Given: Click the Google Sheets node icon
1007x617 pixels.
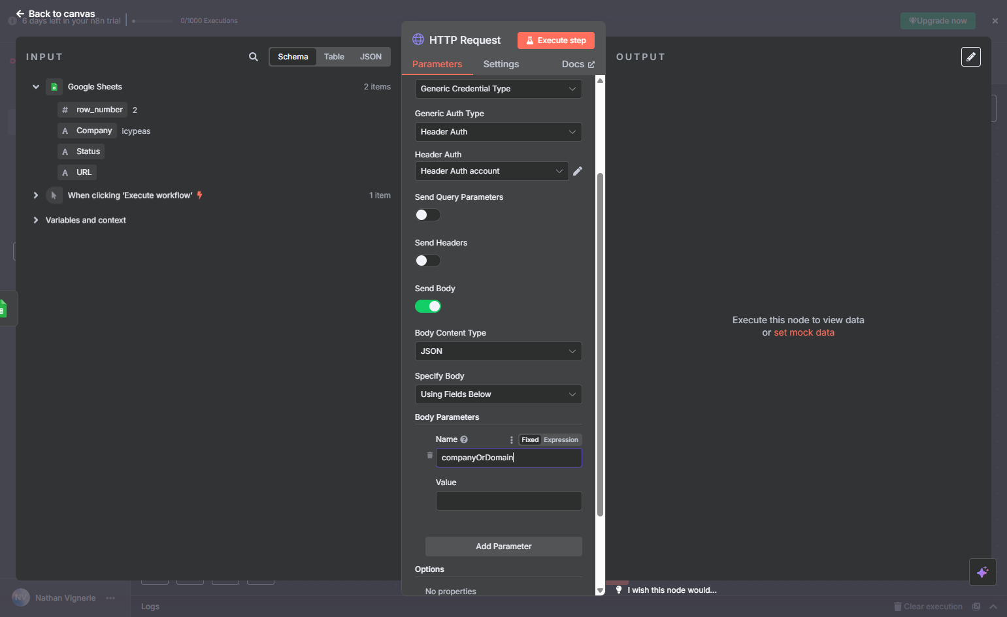Looking at the screenshot, I should 54,87.
